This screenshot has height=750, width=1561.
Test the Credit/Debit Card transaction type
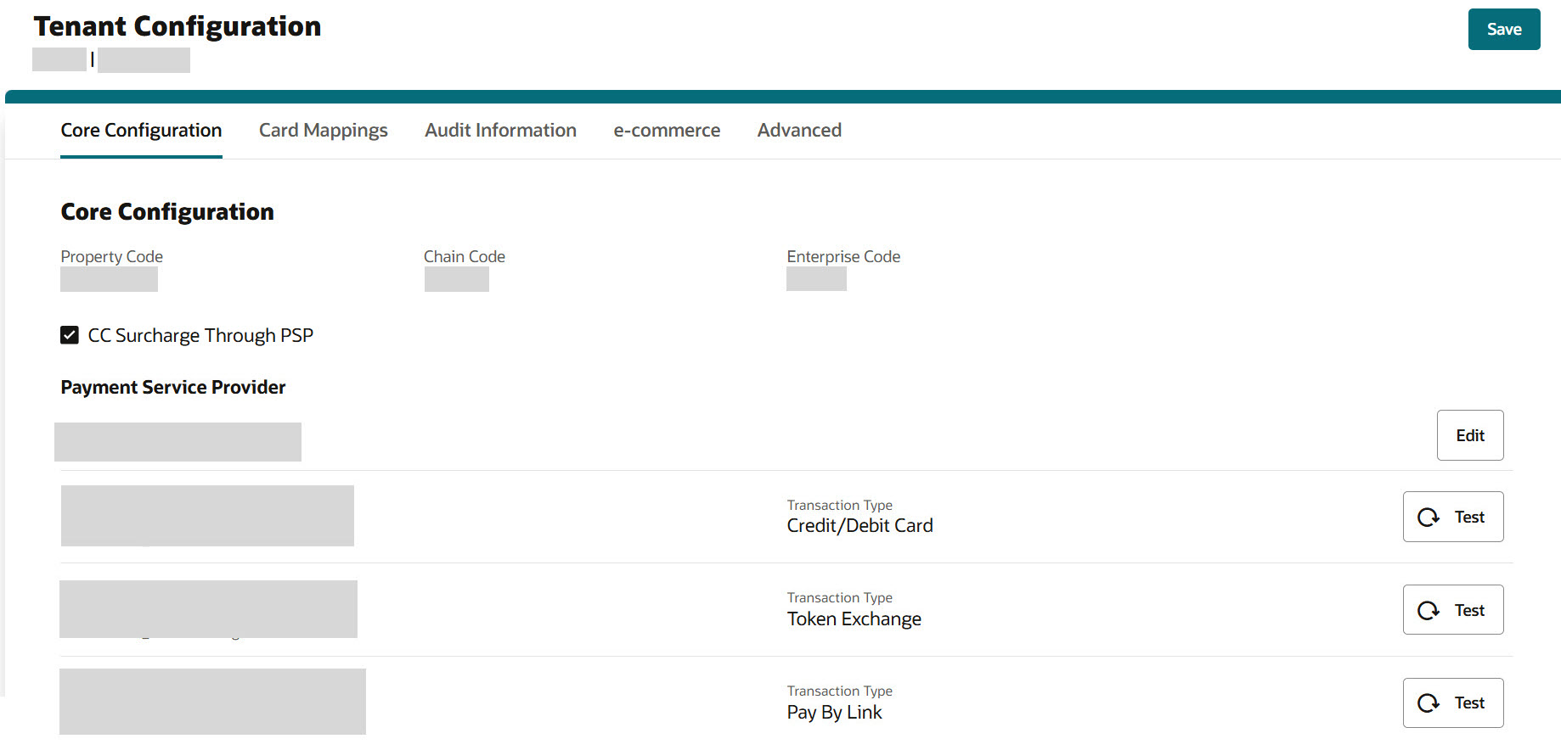[1453, 517]
